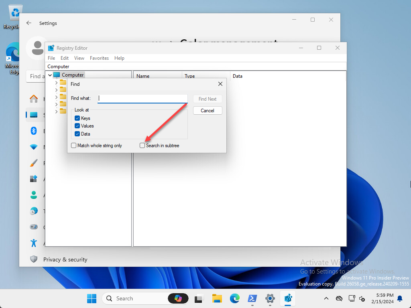Click the Find what text field
Viewport: 411px width, 308px height.
click(142, 99)
